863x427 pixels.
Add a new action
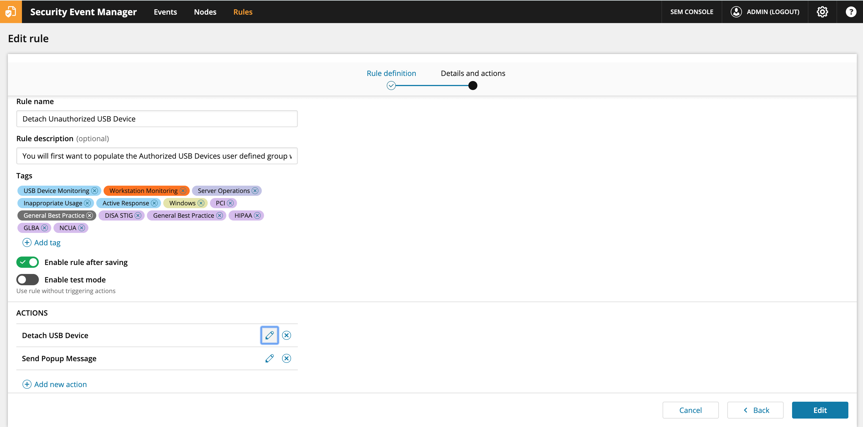click(x=55, y=384)
